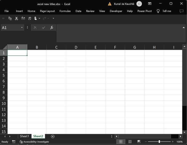
Task: Click the Tell me lightbulb icon
Action: pyautogui.click(x=158, y=11)
